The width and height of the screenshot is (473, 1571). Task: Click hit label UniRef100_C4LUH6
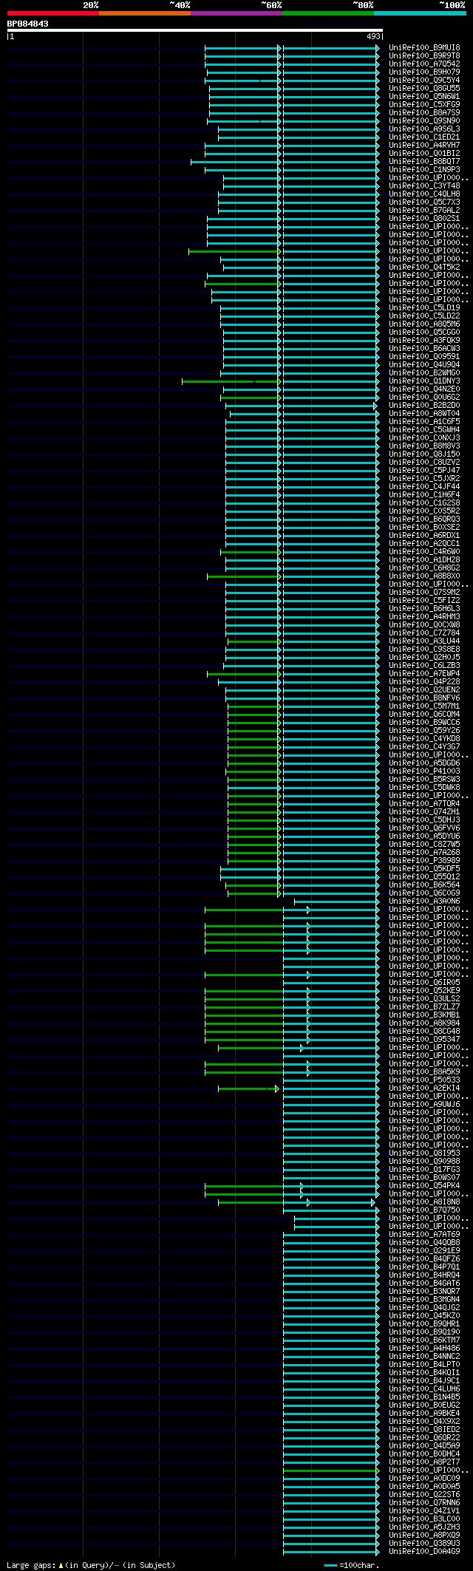point(424,1388)
